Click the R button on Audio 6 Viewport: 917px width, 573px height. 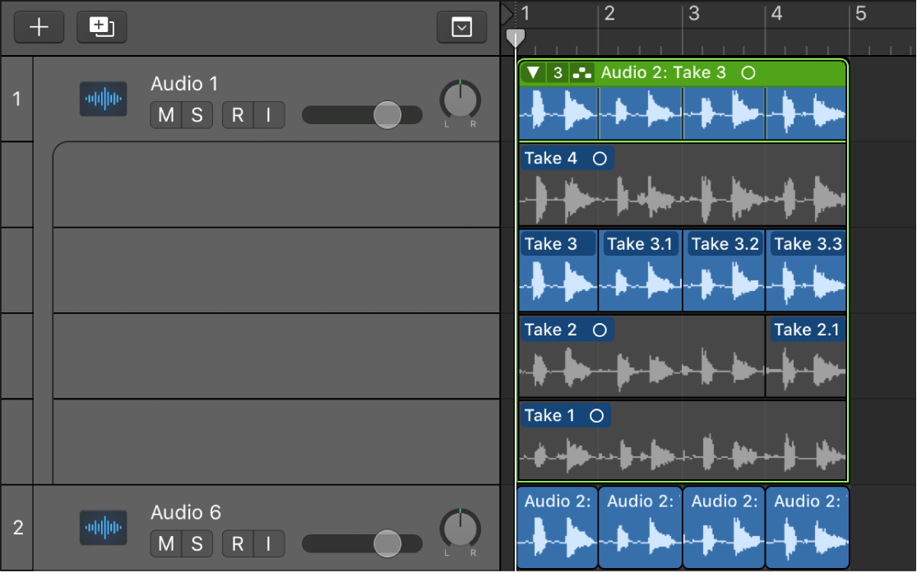[237, 543]
